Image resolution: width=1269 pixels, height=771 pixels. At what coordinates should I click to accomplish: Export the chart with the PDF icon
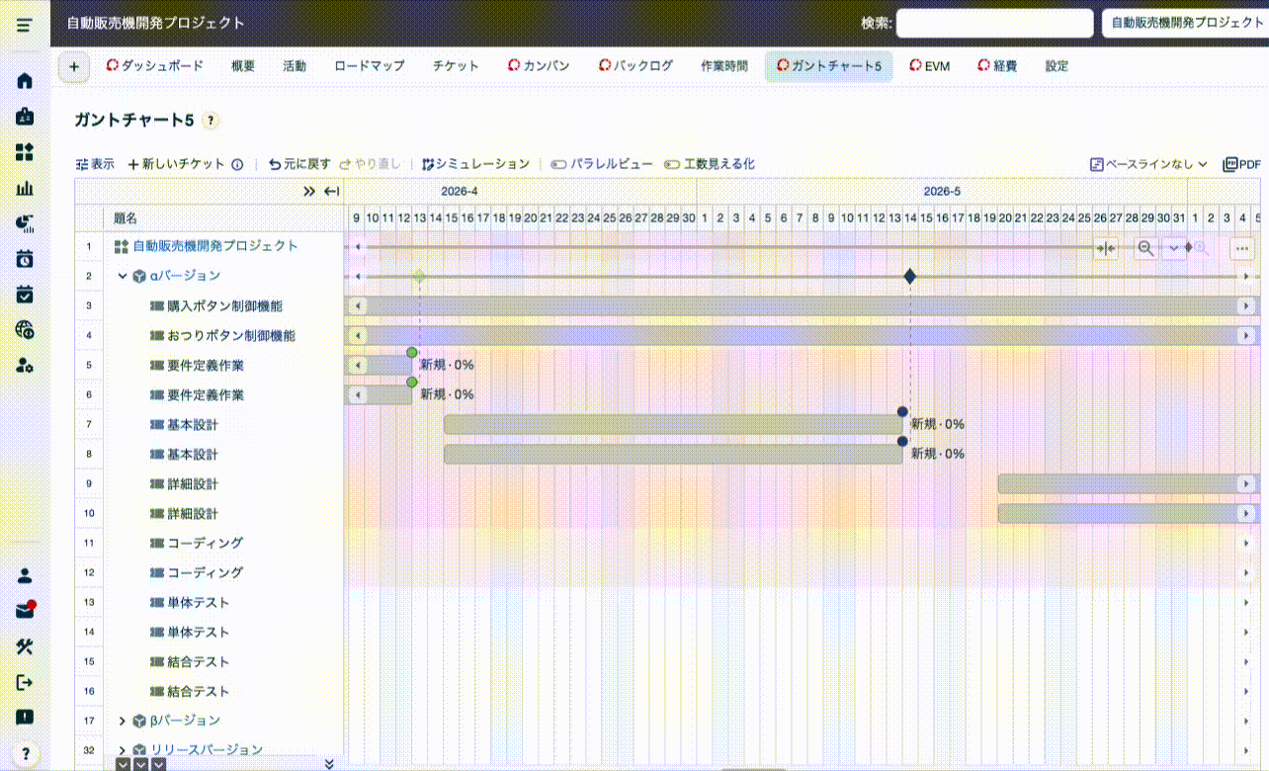[x=1242, y=164]
